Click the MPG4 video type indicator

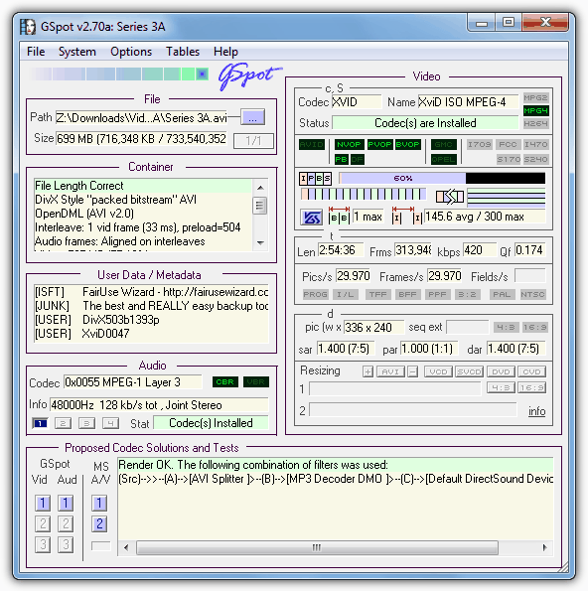point(535,110)
